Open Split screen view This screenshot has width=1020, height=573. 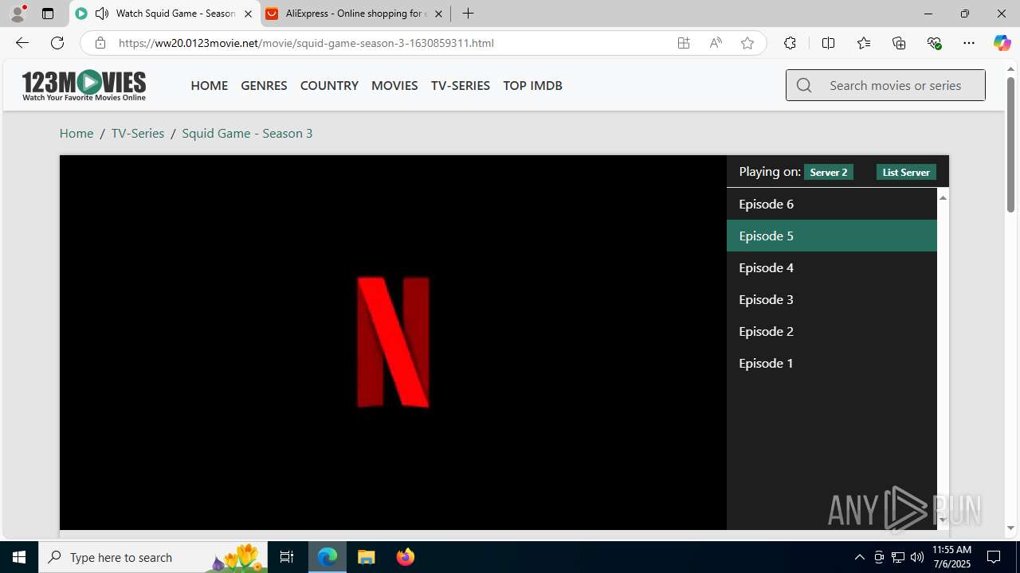828,43
